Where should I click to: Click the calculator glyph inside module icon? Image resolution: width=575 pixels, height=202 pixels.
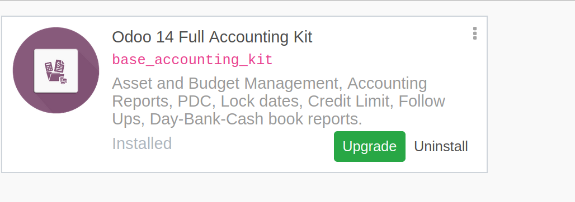pos(49,68)
